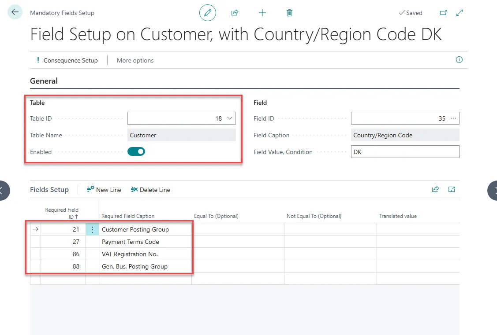Click the Field Value, Condition input
This screenshot has width=497, height=335.
[405, 152]
